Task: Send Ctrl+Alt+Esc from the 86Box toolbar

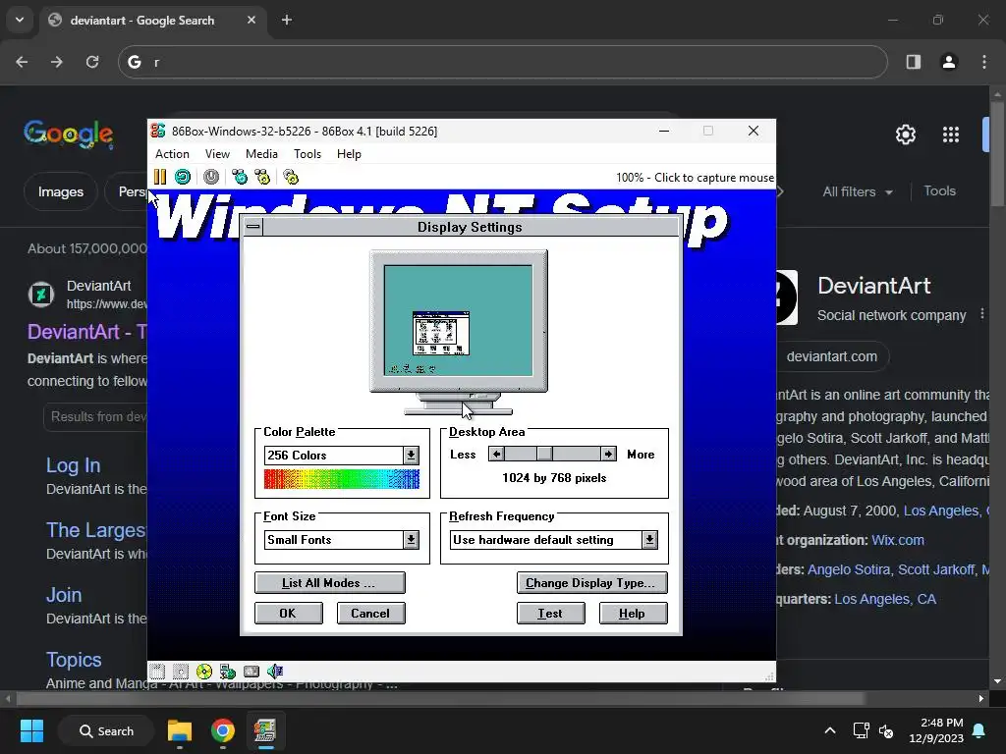Action: coord(262,177)
